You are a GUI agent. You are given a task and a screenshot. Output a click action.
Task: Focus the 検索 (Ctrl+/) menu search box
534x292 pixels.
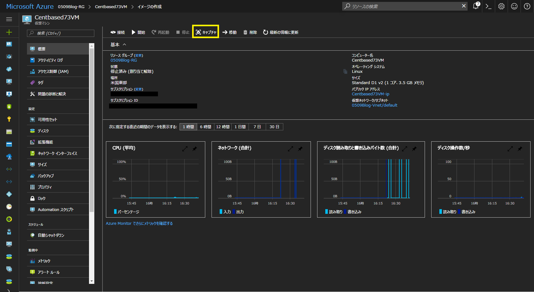click(61, 33)
